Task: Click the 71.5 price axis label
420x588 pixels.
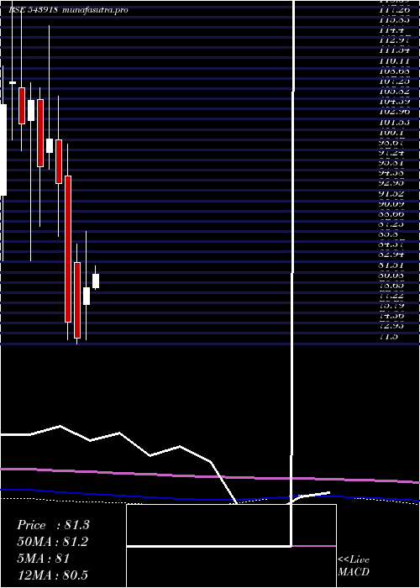Action: tap(389, 336)
